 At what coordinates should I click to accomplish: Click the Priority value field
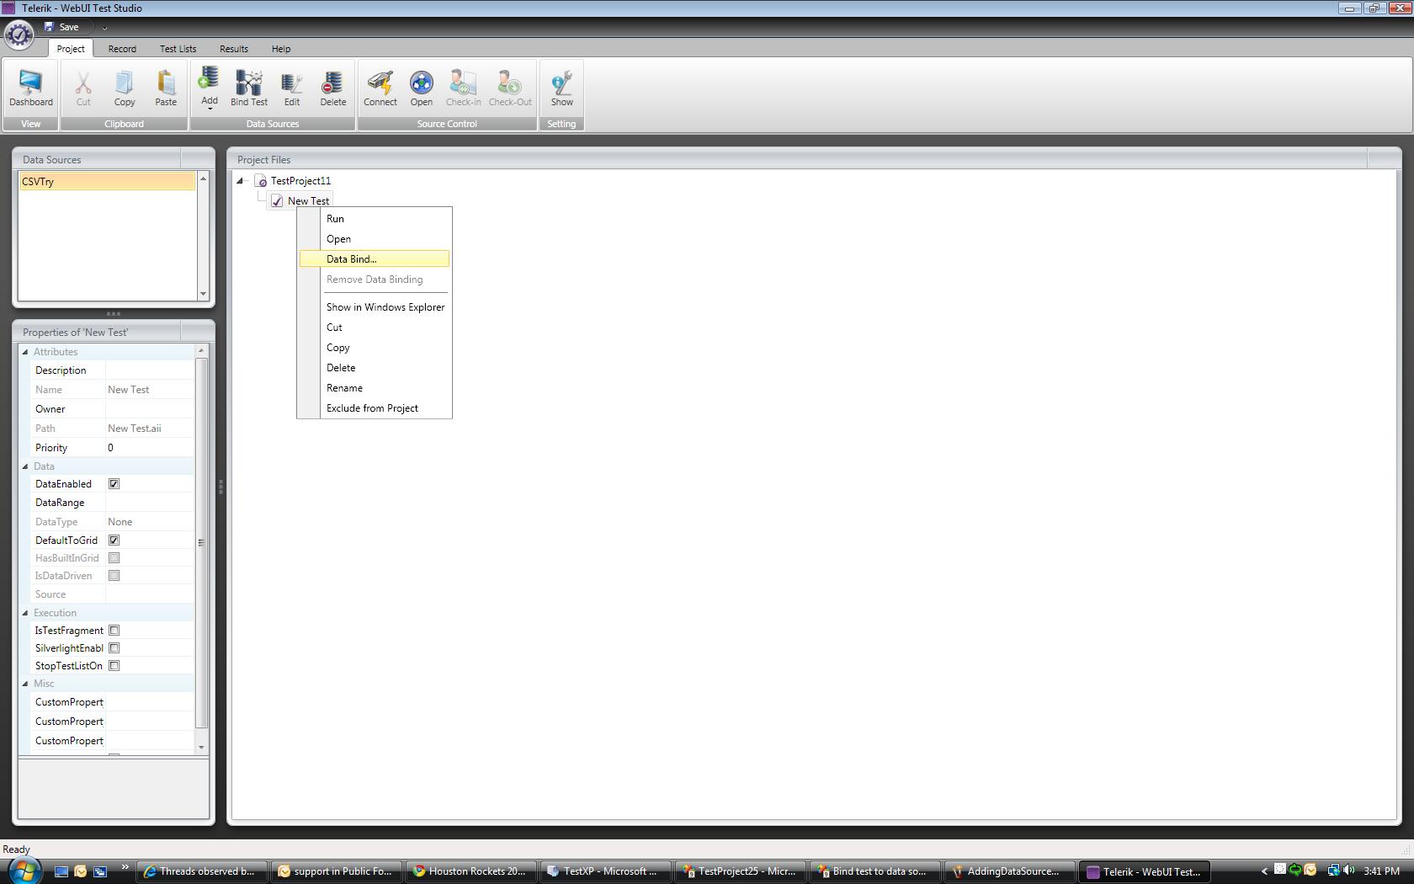[x=150, y=448]
